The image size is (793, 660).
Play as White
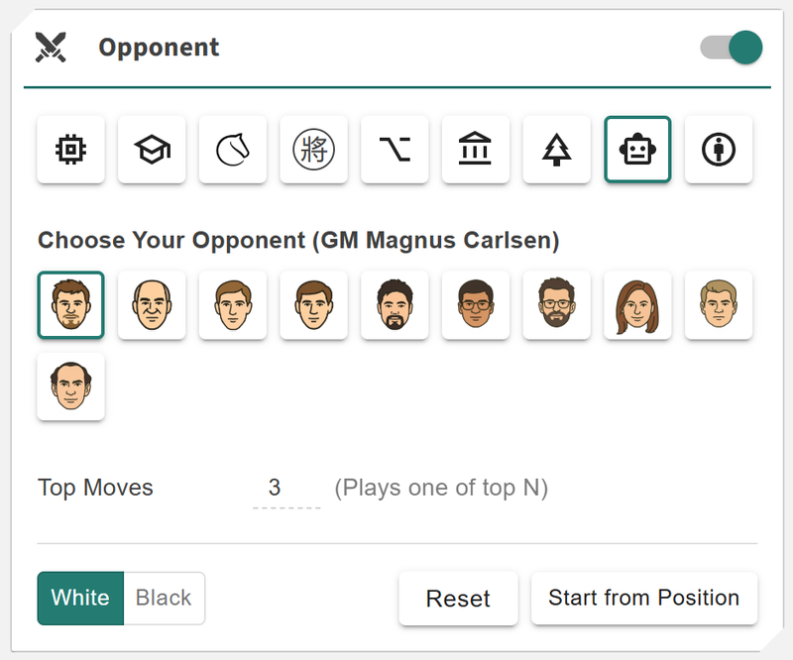80,599
